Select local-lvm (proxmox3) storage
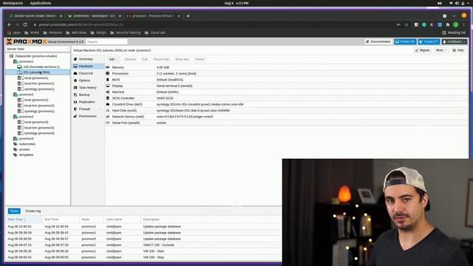This screenshot has height=266, width=473. point(39,128)
